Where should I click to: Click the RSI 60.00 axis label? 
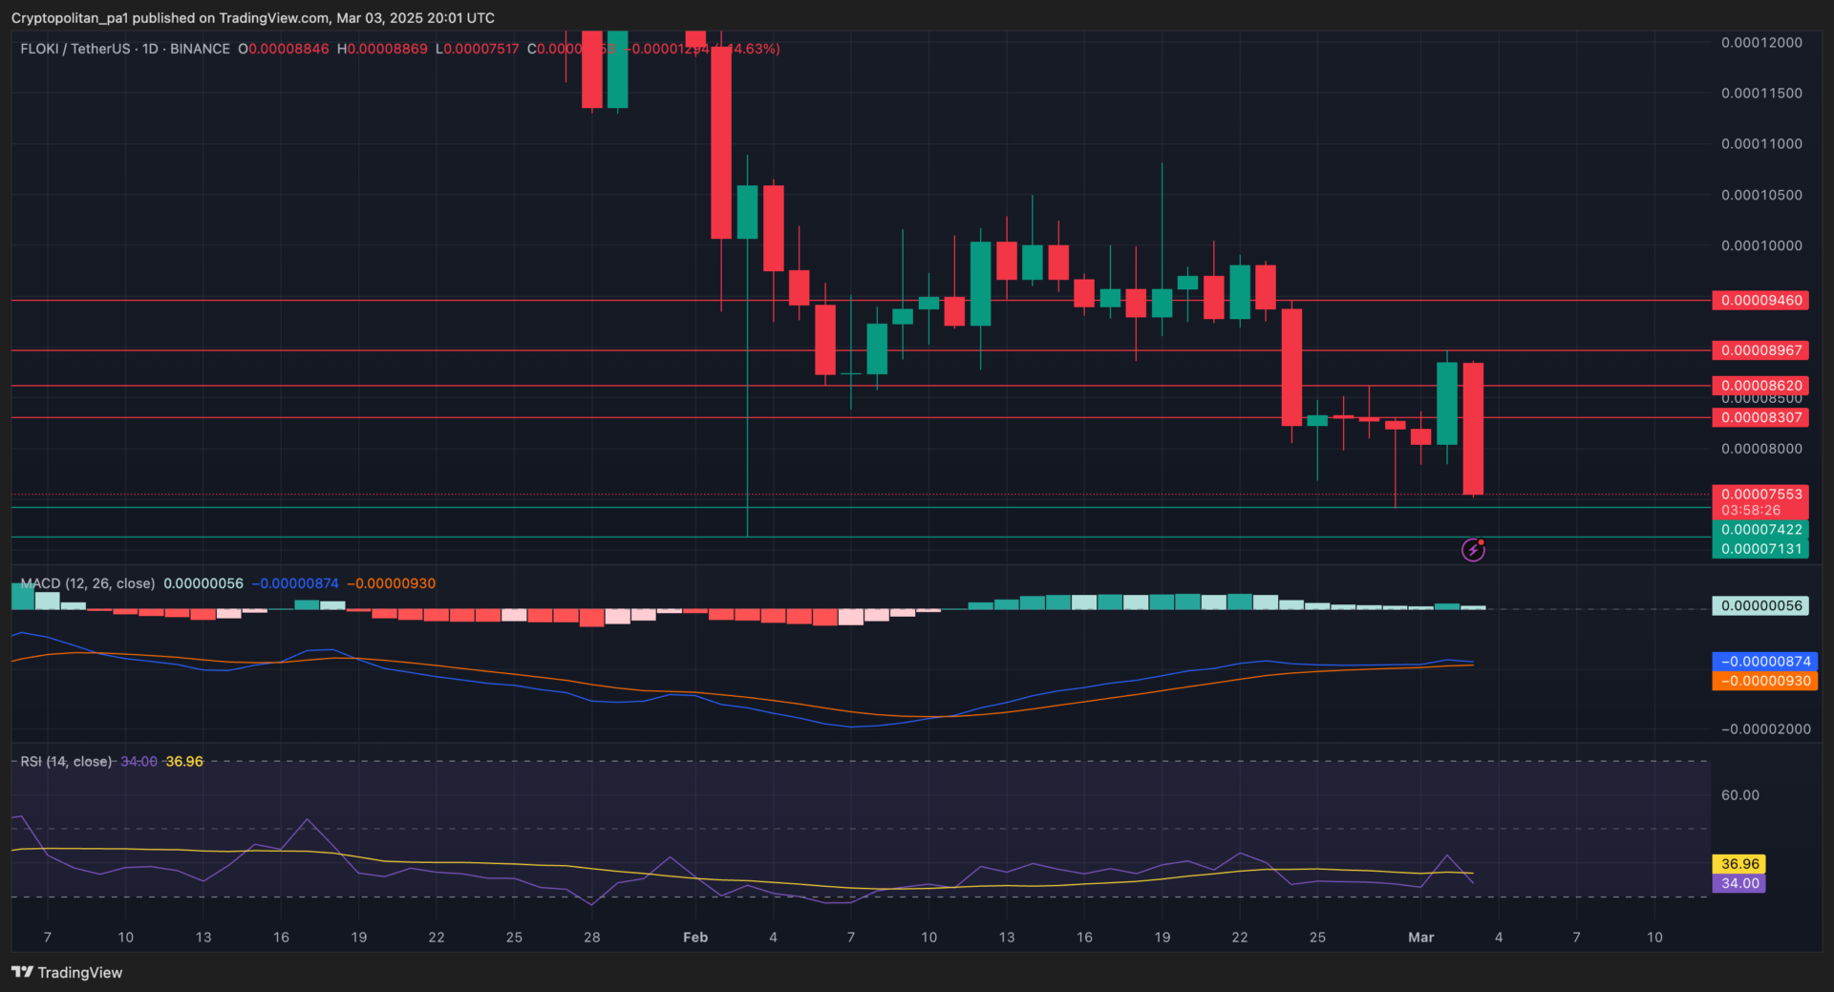(x=1739, y=794)
